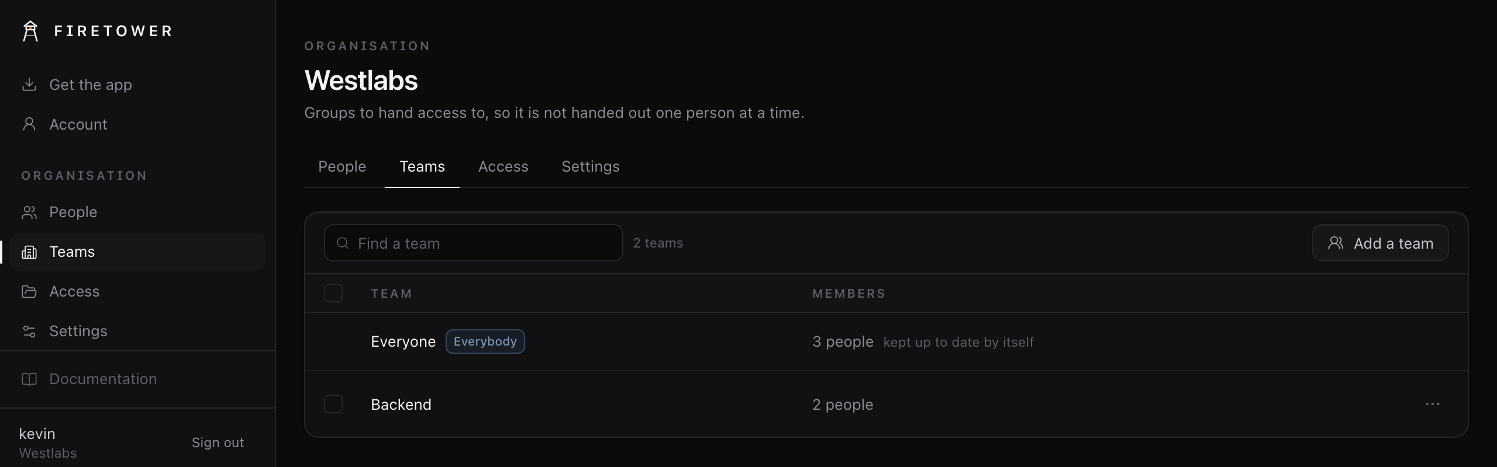Switch to the People tab
The height and width of the screenshot is (467, 1497).
coord(342,167)
